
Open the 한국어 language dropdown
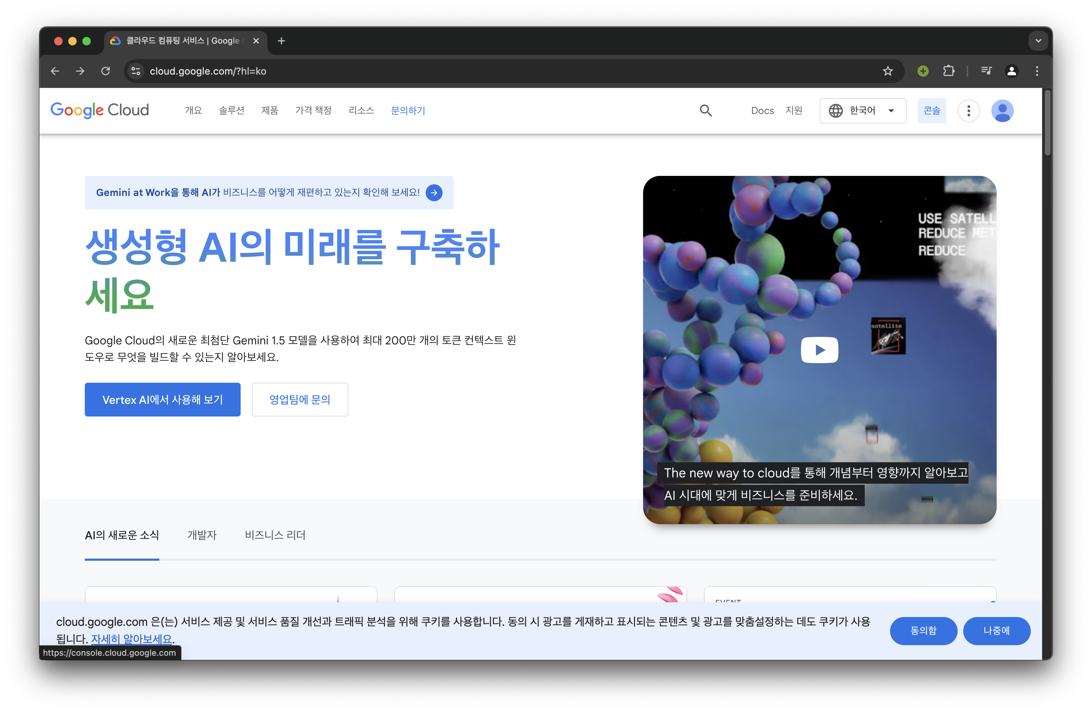863,110
